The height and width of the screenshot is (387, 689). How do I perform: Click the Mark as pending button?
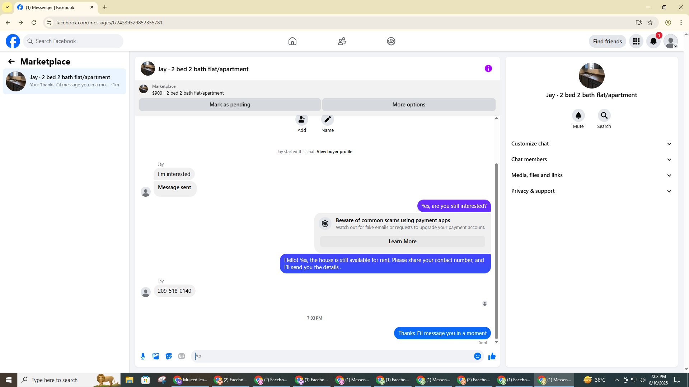[230, 105]
